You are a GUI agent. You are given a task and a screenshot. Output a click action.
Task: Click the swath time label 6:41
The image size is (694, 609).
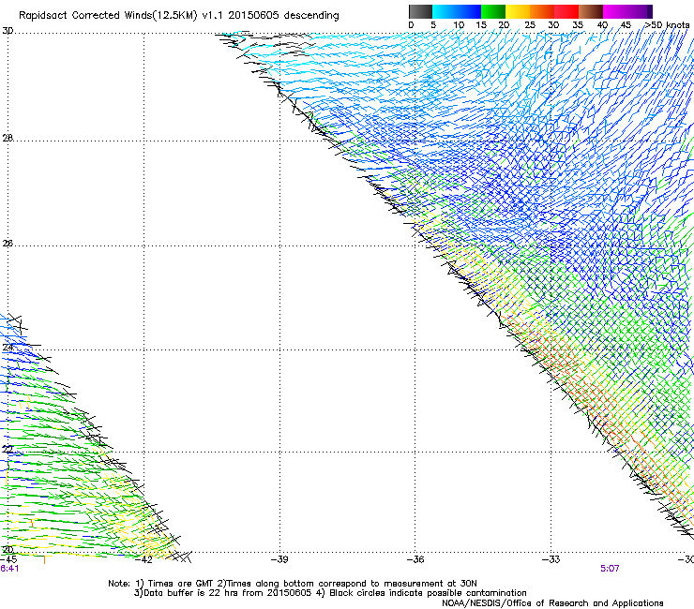[x=9, y=569]
